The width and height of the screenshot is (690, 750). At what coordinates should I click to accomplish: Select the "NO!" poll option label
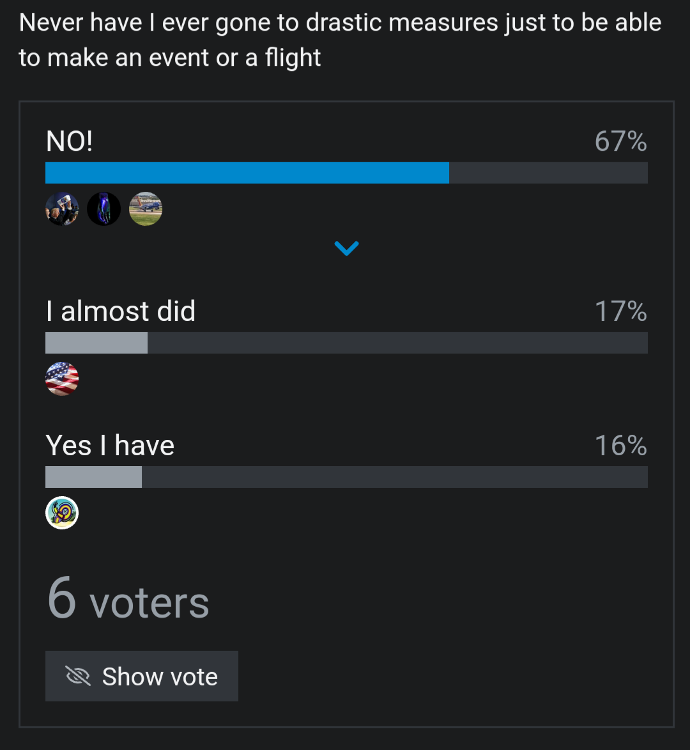click(70, 141)
